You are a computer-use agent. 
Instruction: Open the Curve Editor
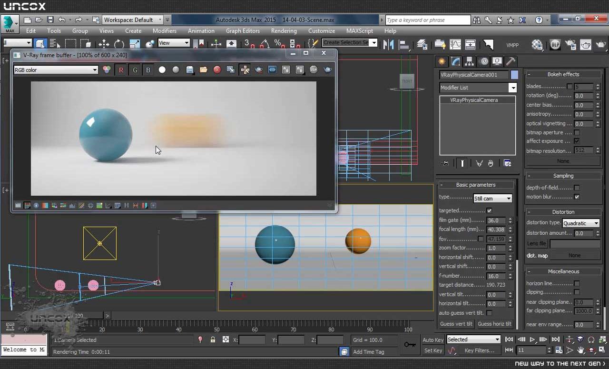coord(455,44)
